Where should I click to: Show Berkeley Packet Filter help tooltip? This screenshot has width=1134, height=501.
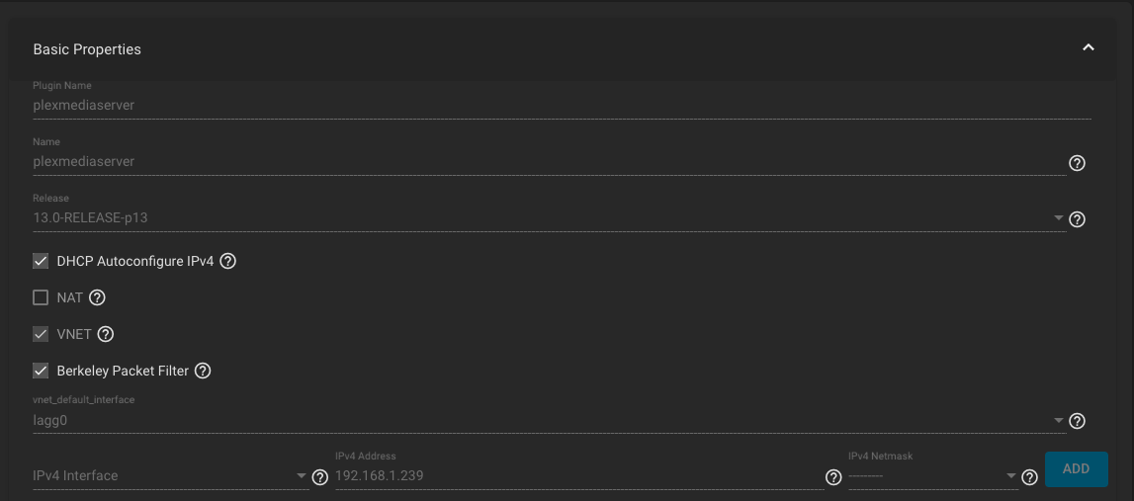(203, 371)
